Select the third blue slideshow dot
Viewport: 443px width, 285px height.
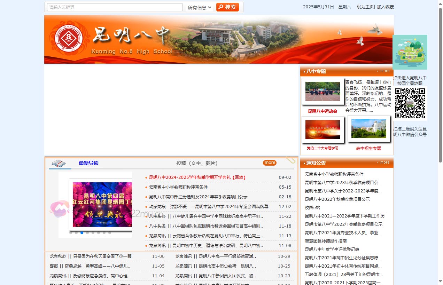coord(82,233)
